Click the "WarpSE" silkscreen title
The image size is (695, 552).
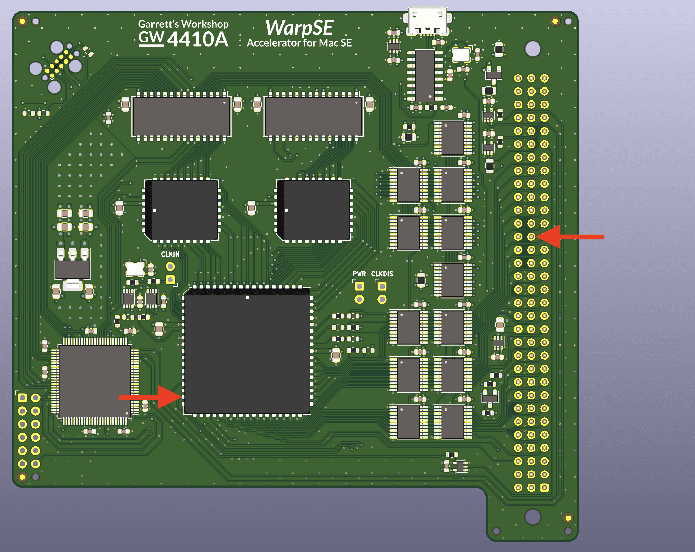pyautogui.click(x=299, y=28)
